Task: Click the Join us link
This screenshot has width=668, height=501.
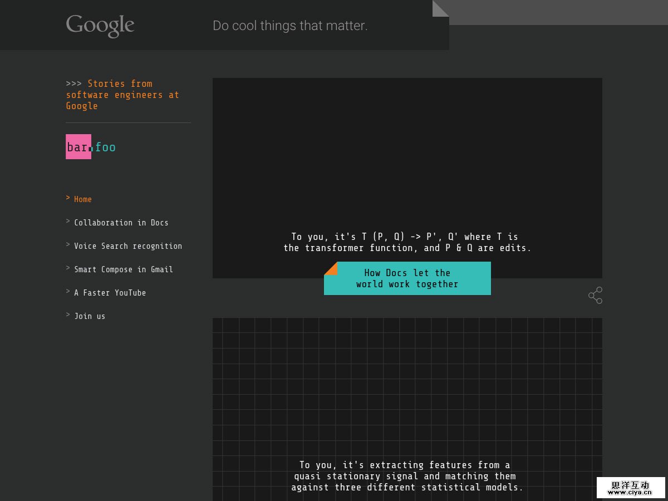Action: pyautogui.click(x=90, y=316)
